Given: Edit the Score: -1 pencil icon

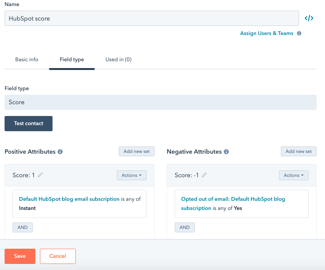Looking at the screenshot, I should (x=204, y=175).
